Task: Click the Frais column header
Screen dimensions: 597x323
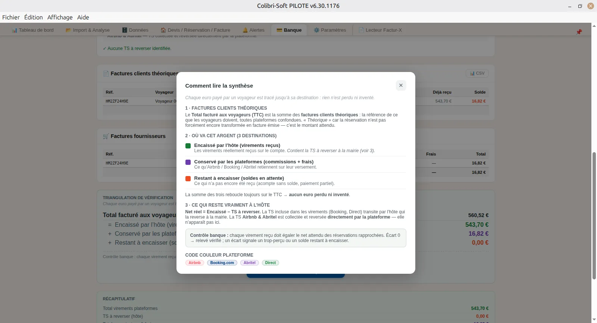Action: click(431, 154)
